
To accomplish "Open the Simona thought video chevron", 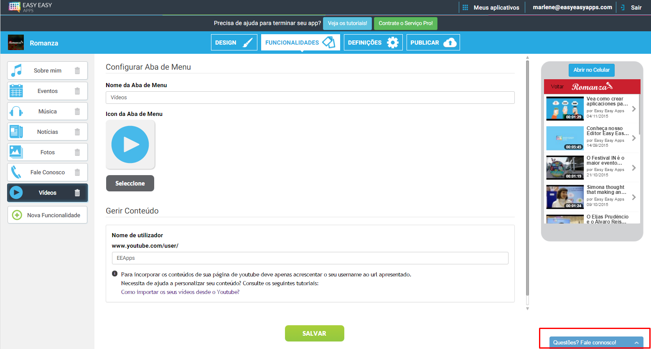I will [634, 197].
